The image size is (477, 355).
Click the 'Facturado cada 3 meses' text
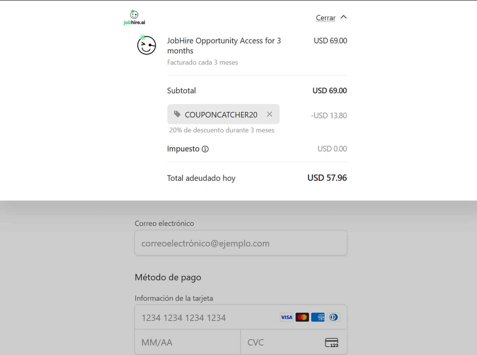pyautogui.click(x=203, y=62)
